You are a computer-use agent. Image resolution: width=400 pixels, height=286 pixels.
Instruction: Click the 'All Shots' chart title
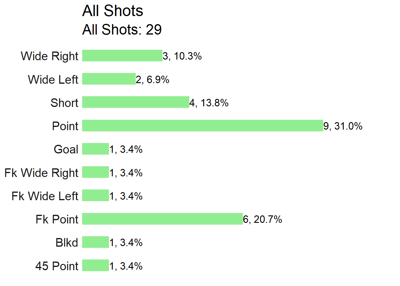click(x=112, y=11)
